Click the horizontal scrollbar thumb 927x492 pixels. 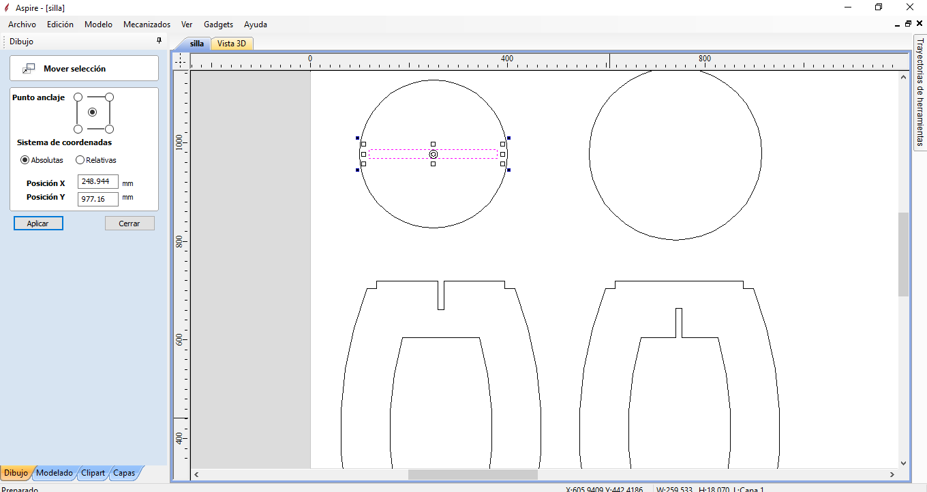[x=473, y=474]
